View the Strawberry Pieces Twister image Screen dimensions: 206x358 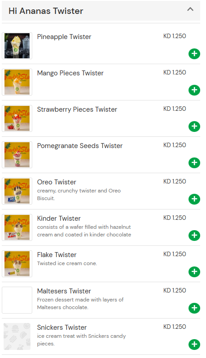pyautogui.click(x=17, y=118)
